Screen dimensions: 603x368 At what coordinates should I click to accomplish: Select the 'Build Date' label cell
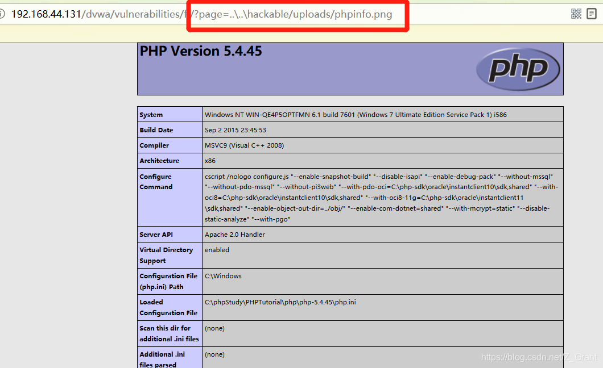(x=170, y=129)
